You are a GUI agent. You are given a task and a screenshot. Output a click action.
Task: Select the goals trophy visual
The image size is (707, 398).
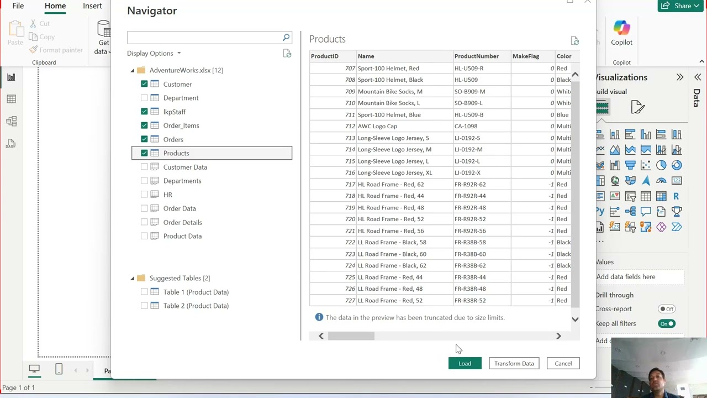coord(677,212)
